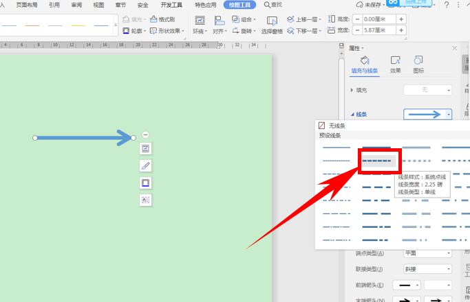Open the 引用 ribbon tab
Screen dimensions: 470x302
pyautogui.click(x=54, y=5)
